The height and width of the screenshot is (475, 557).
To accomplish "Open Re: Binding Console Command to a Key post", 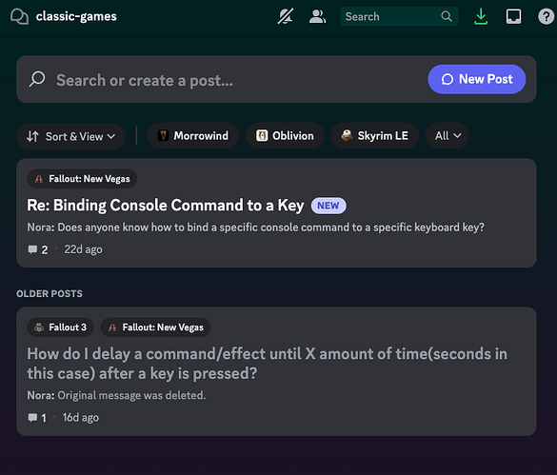I will click(x=165, y=206).
